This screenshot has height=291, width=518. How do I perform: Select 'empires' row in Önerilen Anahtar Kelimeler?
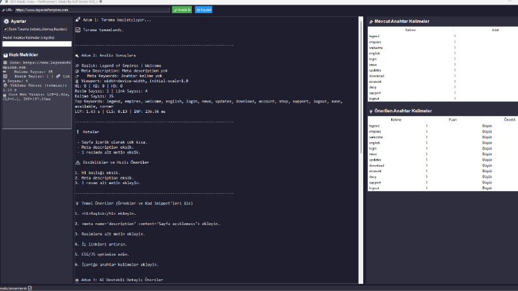(443, 131)
